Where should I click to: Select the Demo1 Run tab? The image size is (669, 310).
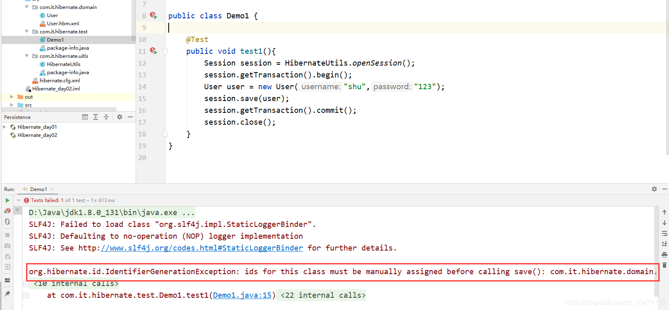point(38,189)
